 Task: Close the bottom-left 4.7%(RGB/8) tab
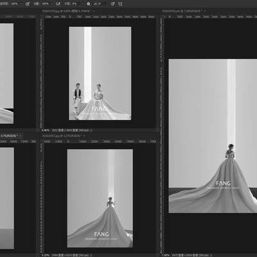[x=20, y=136]
